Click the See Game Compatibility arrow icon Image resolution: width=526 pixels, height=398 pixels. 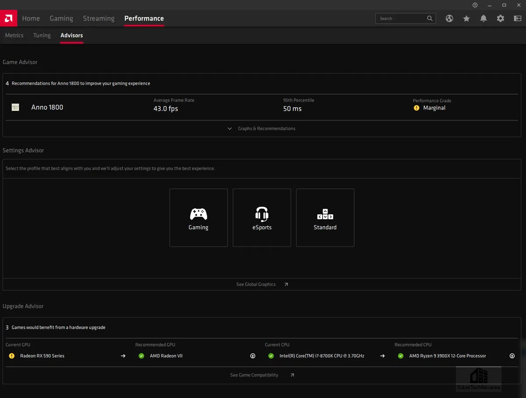point(292,375)
